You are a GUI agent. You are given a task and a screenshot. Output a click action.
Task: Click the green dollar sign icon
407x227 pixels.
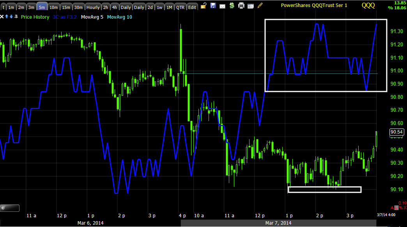(x=232, y=5)
